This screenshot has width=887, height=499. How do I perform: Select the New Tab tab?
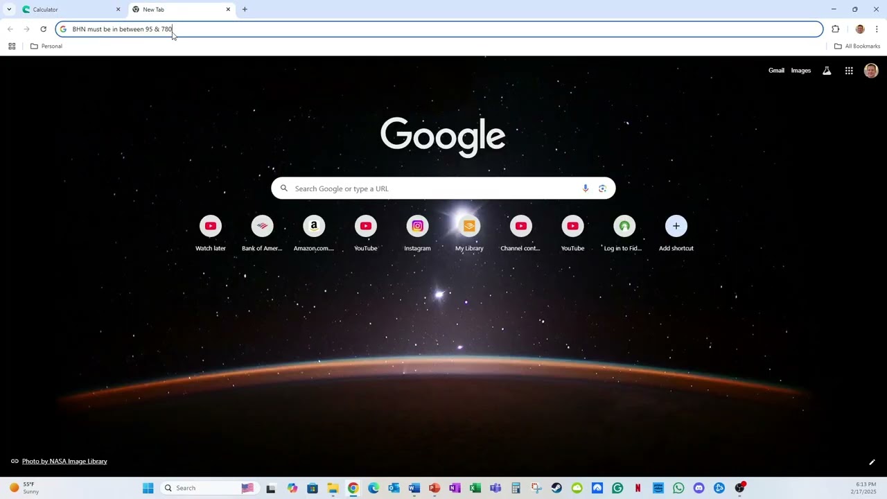tap(182, 10)
